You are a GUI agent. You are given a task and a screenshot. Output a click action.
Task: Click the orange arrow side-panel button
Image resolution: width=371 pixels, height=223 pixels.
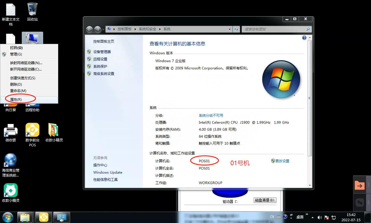[359, 185]
